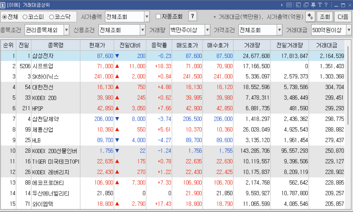Click the ? help button next to 자동조회
This screenshot has width=353, height=212.
pyautogui.click(x=193, y=16)
